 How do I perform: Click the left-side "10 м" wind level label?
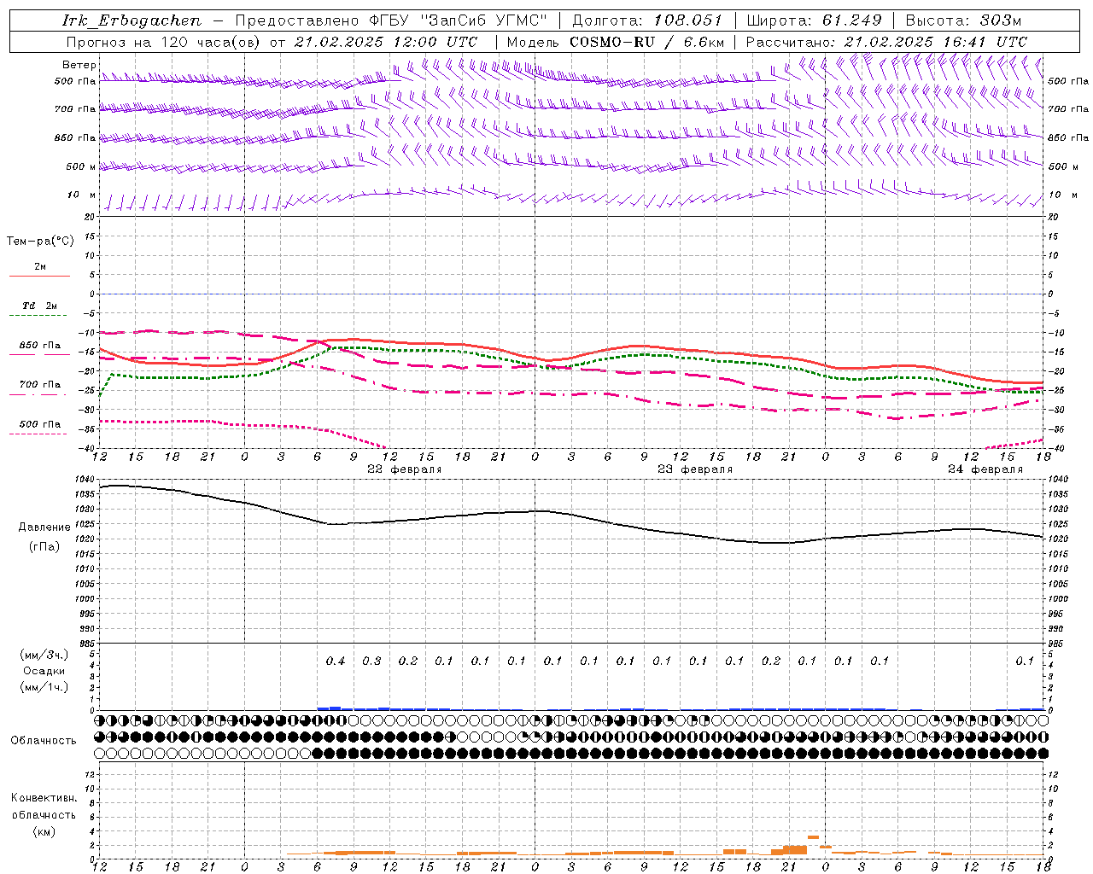(81, 195)
